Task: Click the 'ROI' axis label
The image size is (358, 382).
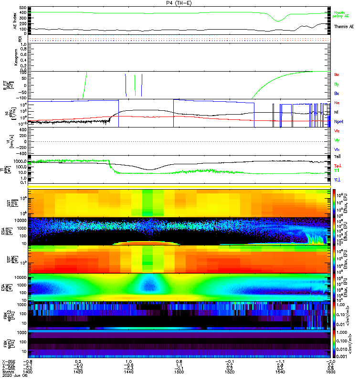Action: click(20, 39)
